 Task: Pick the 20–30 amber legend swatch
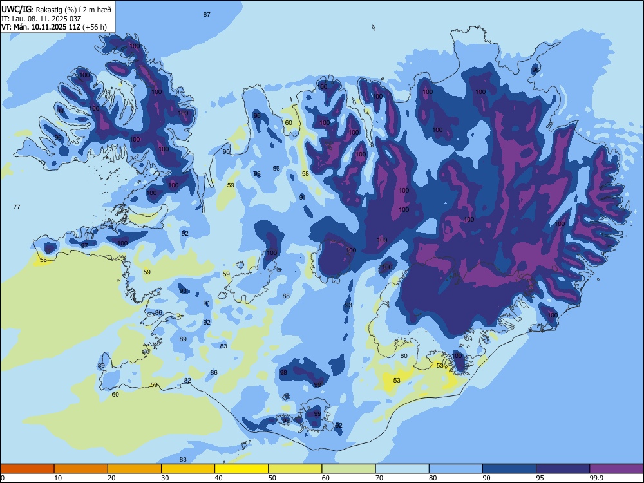point(135,469)
